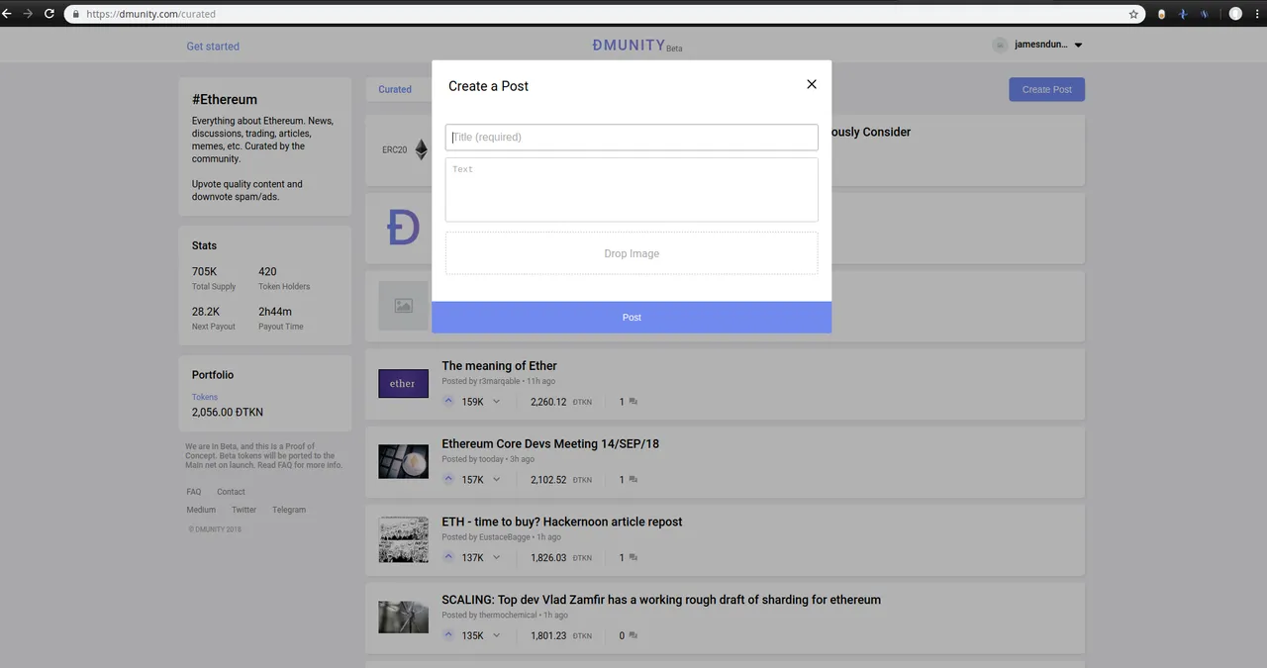Click the user avatar icon

coord(1000,45)
